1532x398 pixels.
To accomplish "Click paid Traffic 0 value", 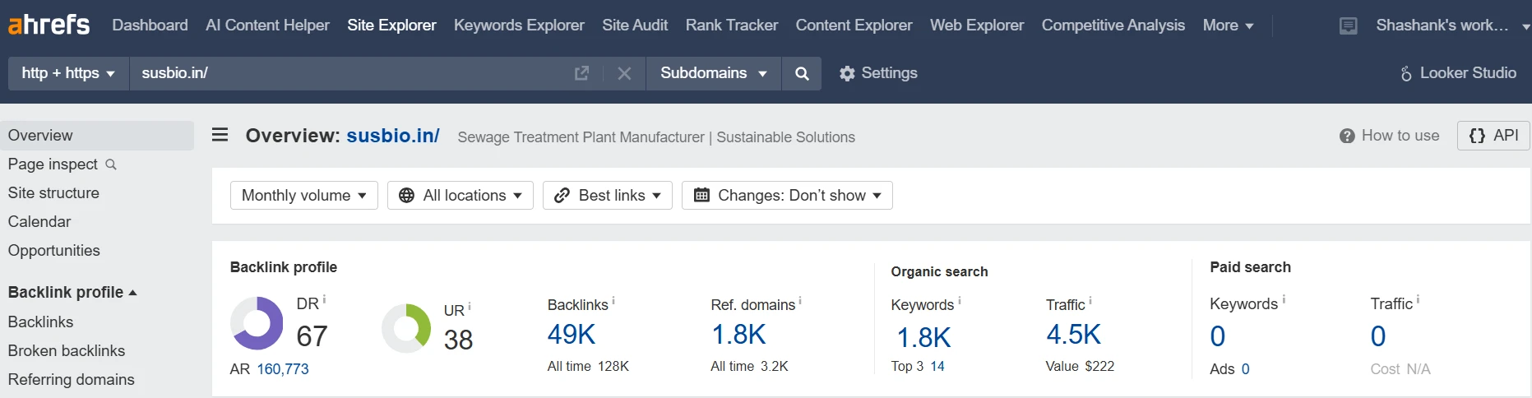I will 1378,336.
